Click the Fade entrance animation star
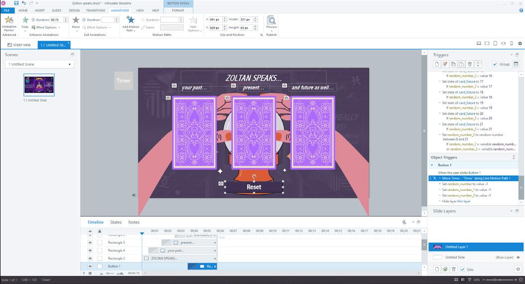The width and height of the screenshot is (525, 284). [25, 20]
